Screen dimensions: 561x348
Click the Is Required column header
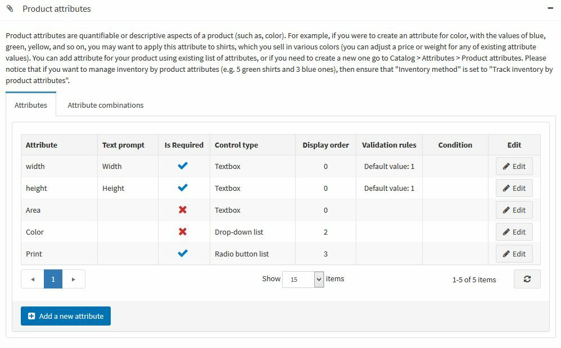pyautogui.click(x=184, y=145)
